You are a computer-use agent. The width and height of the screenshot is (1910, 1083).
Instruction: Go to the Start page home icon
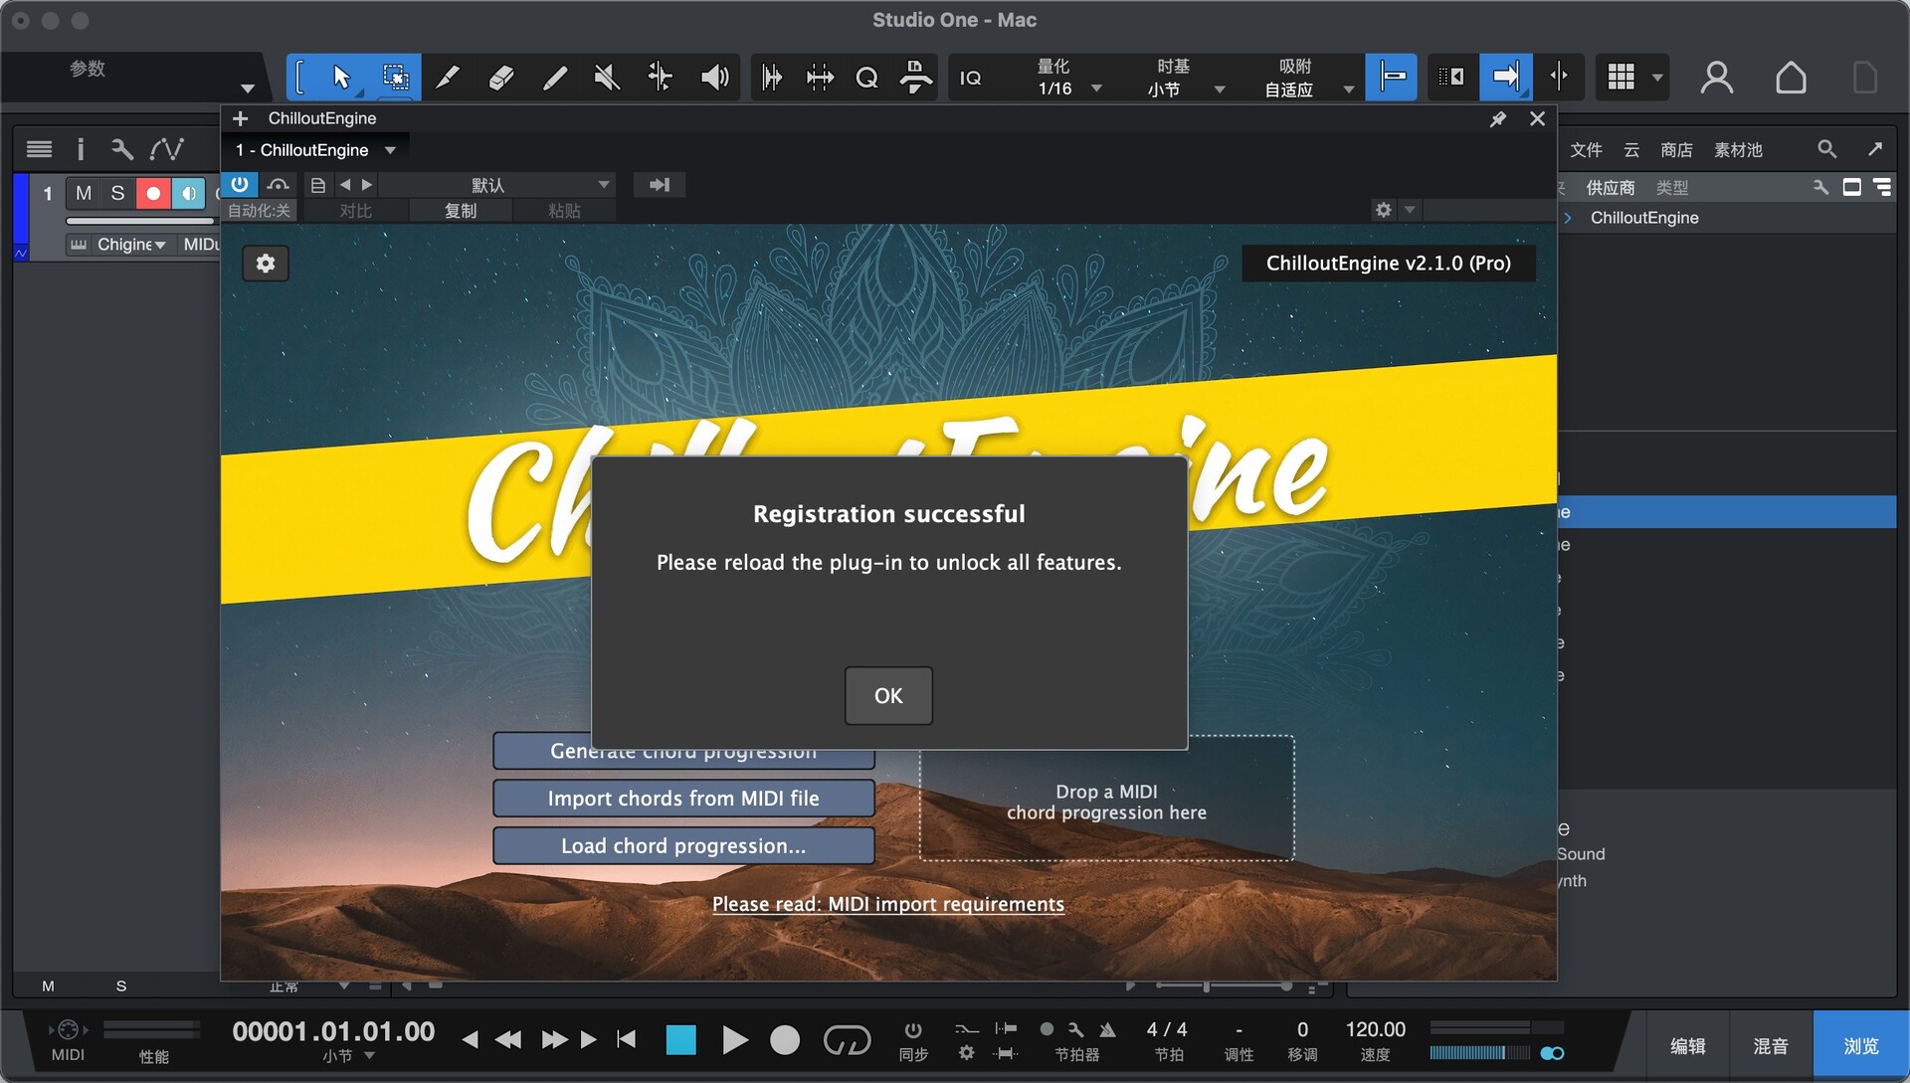(1791, 77)
